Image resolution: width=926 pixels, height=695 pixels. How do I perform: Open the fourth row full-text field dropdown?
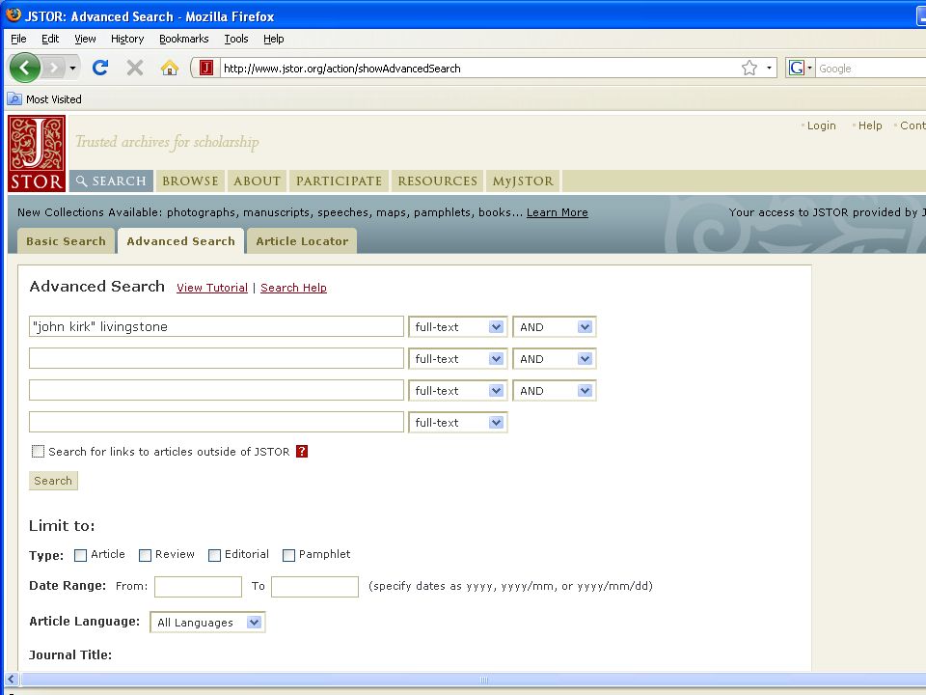[457, 423]
